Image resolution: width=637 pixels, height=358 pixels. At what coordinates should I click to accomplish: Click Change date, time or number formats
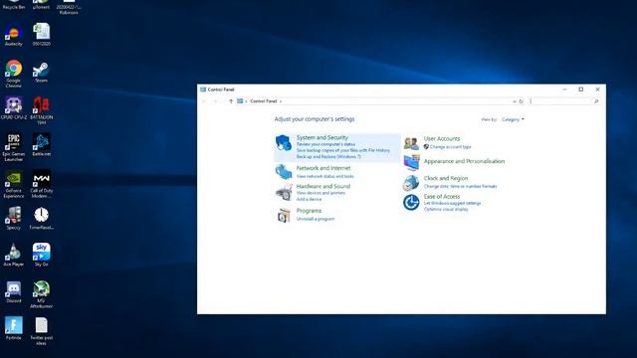(x=460, y=186)
